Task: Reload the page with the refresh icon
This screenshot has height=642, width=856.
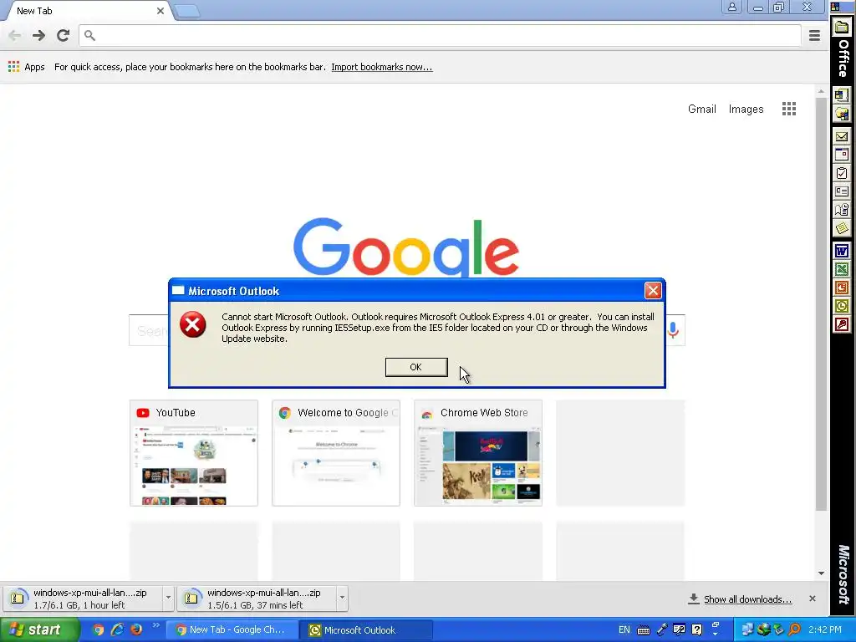Action: (x=64, y=35)
